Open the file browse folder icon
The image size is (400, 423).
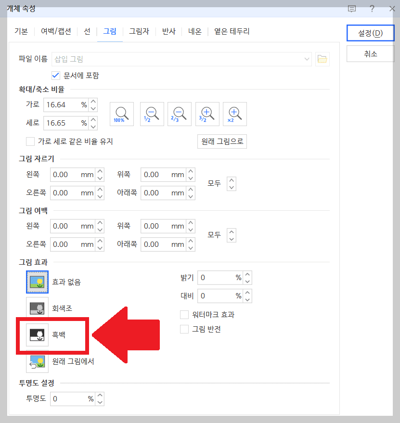(323, 58)
